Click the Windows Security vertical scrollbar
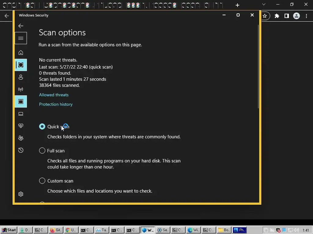Image resolution: width=313 pixels, height=234 pixels. (x=258, y=67)
